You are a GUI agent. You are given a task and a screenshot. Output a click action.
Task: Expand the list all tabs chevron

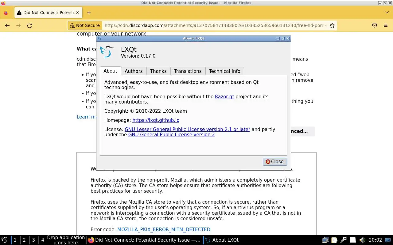(x=387, y=13)
